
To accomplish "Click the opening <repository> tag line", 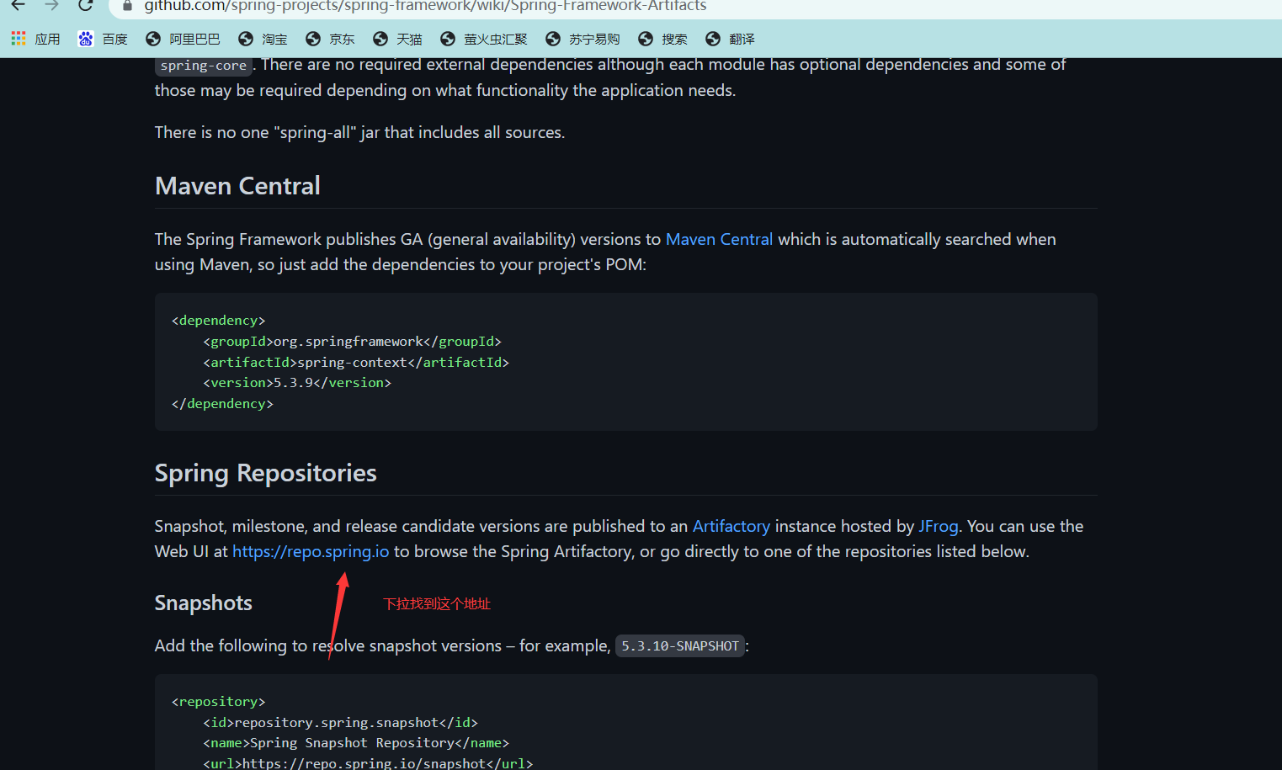I will 219,701.
